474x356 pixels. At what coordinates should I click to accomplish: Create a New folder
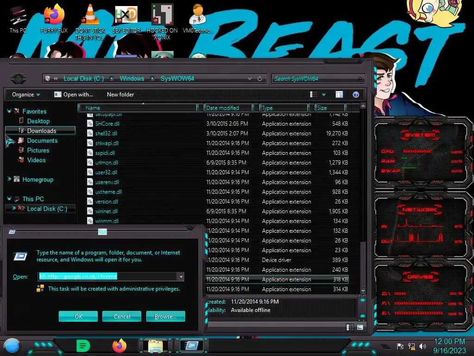[x=120, y=95]
